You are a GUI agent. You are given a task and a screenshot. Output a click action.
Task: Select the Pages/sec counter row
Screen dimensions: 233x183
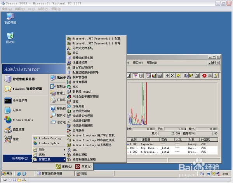click(172, 144)
